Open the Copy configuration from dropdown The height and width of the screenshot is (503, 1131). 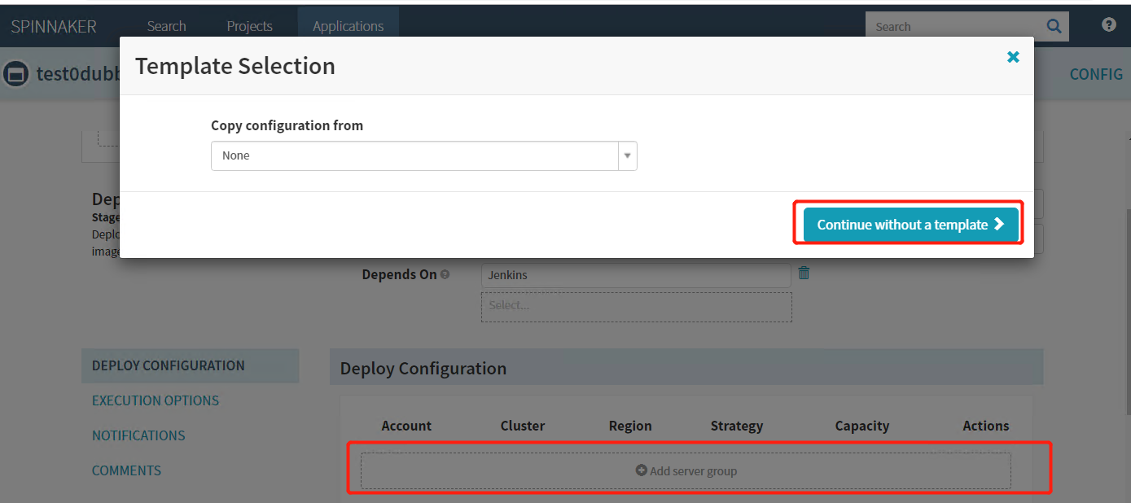pos(423,155)
